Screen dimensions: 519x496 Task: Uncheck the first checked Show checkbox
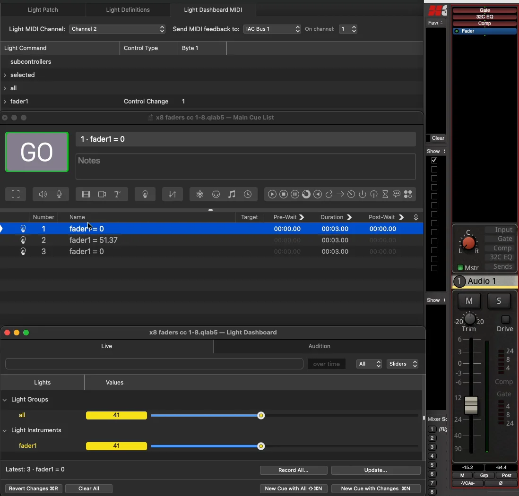(434, 160)
